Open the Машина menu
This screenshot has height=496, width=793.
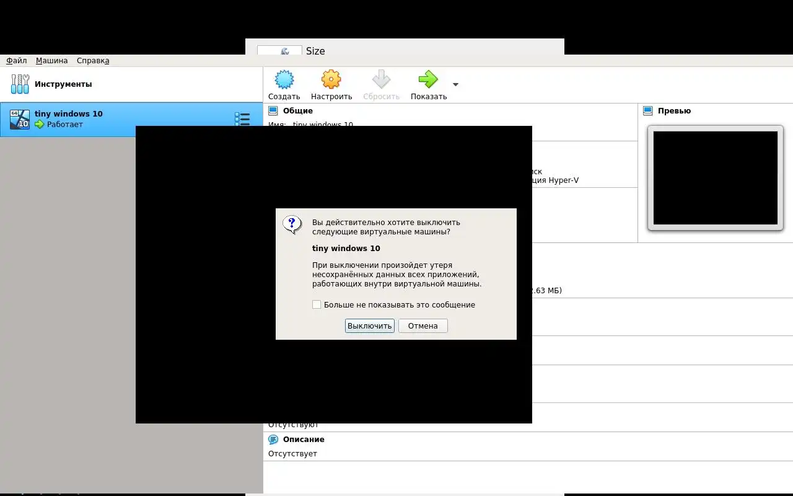[51, 61]
